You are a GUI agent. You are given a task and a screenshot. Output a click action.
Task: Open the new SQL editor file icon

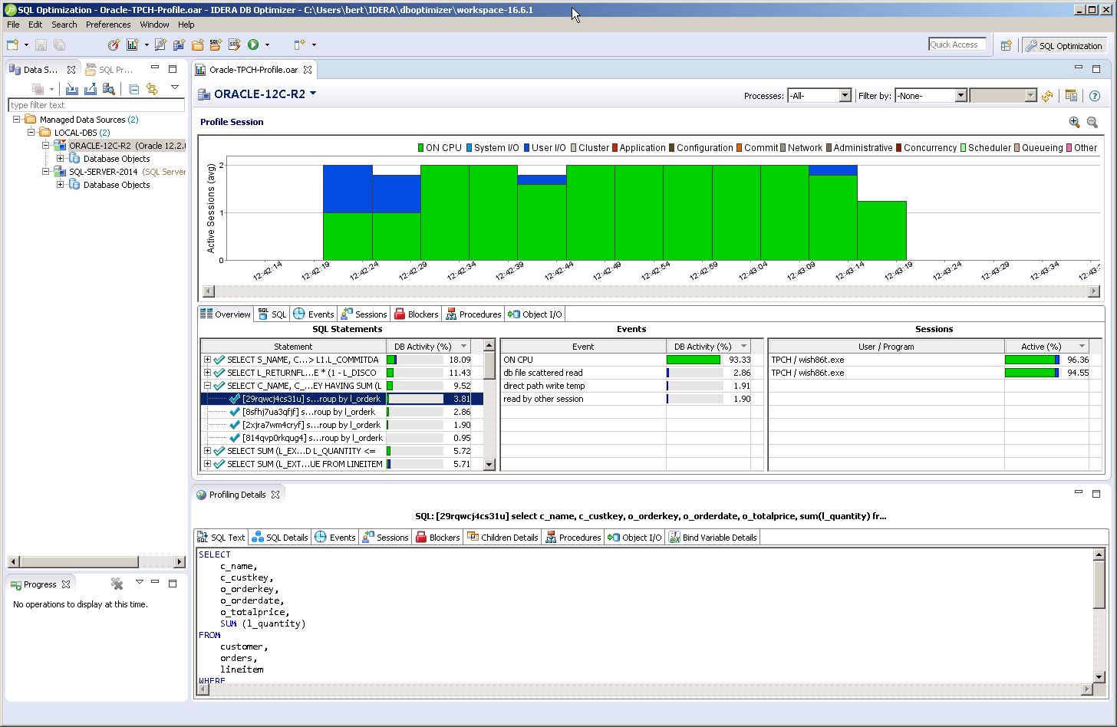(234, 45)
